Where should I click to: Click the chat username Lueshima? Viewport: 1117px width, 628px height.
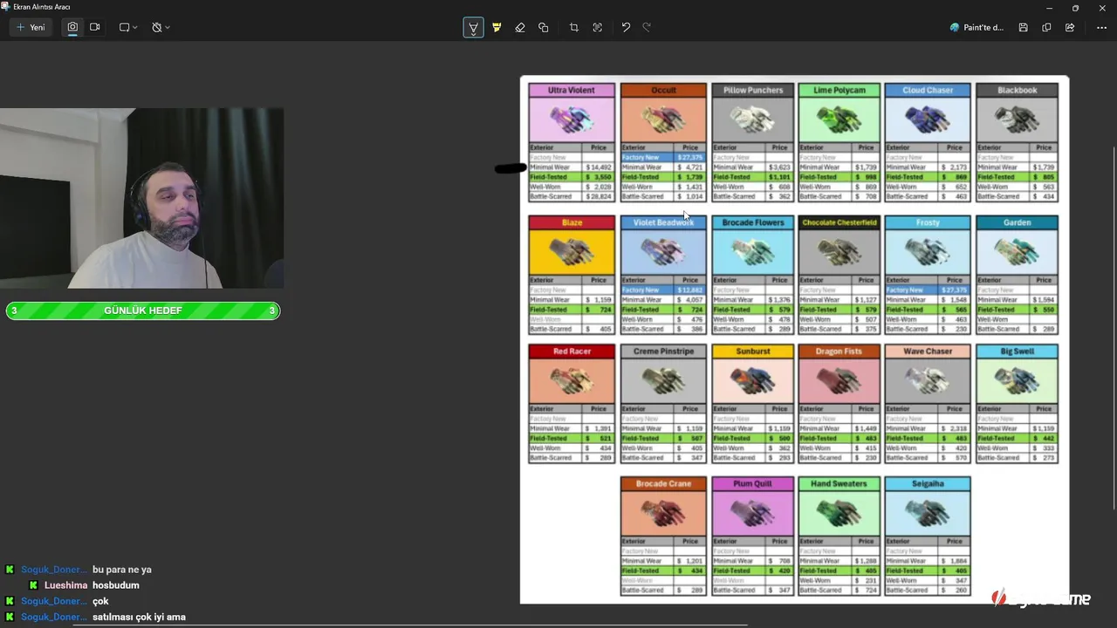[x=65, y=585]
